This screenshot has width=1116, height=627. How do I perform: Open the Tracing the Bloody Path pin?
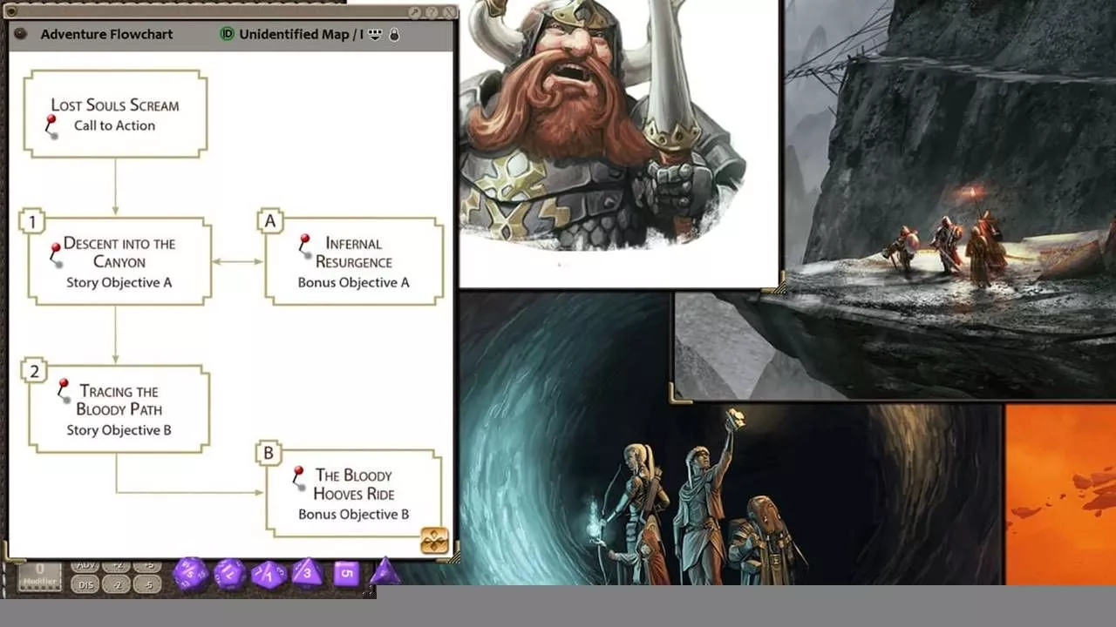pos(64,389)
